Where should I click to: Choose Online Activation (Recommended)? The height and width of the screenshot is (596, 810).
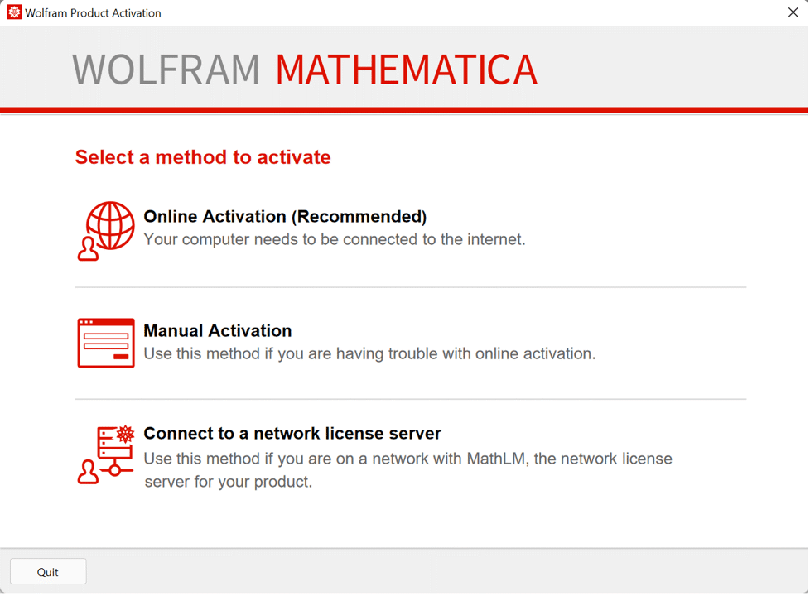click(285, 216)
